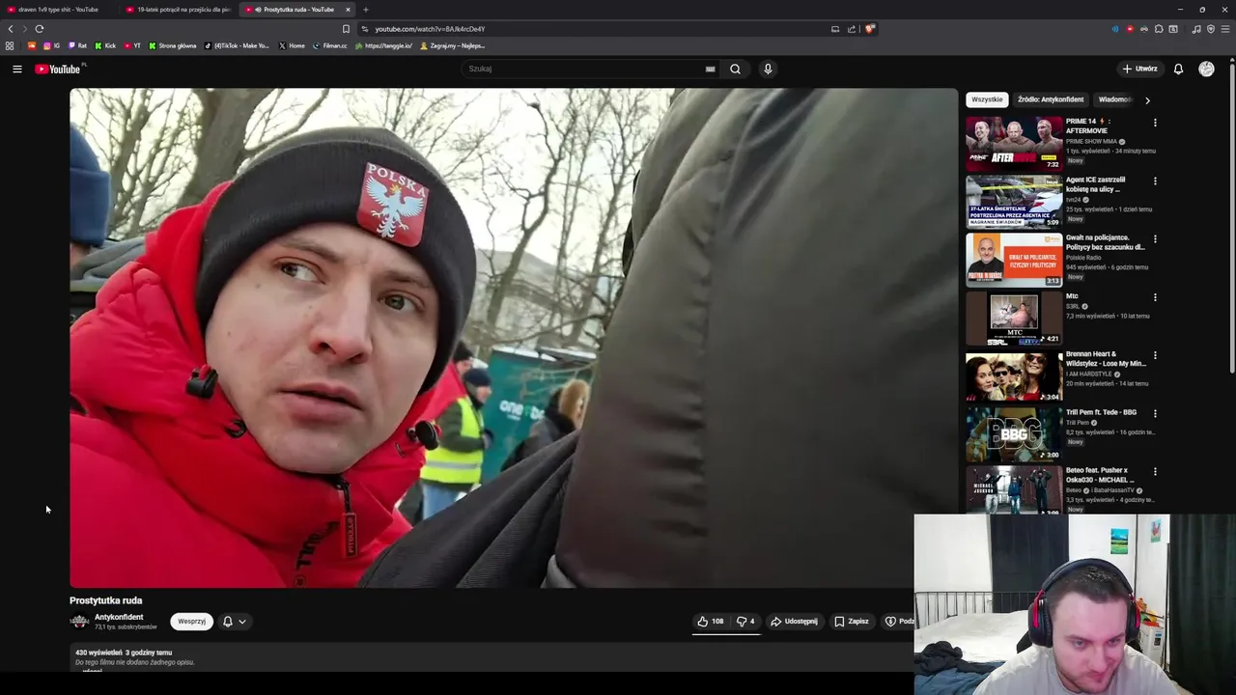The height and width of the screenshot is (695, 1236).
Task: Like the video with thumbs up
Action: tap(710, 622)
